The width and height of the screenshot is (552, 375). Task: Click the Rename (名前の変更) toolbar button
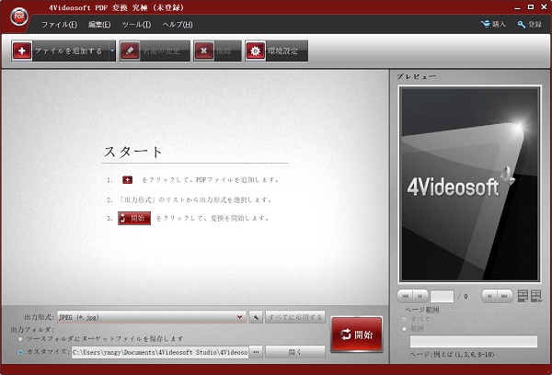(154, 51)
